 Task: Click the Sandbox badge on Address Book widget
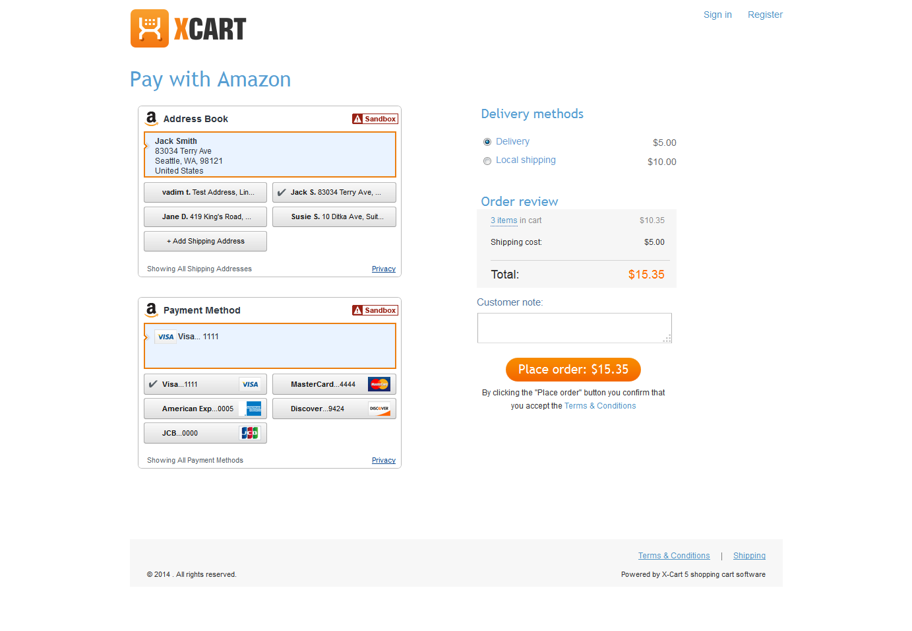click(x=375, y=119)
